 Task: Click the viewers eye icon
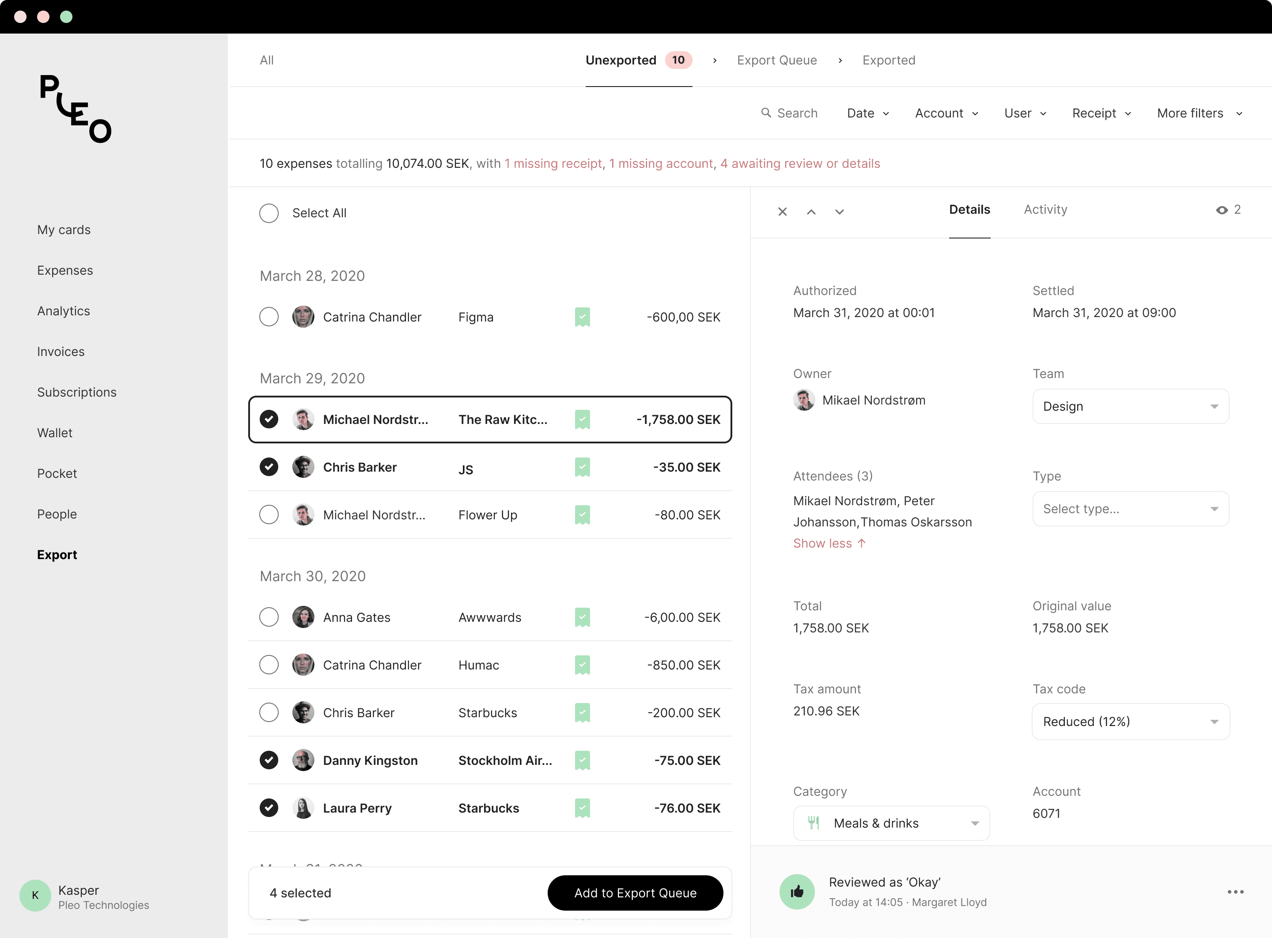click(1222, 210)
